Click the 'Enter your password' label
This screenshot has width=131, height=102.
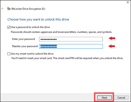click(x=23, y=39)
